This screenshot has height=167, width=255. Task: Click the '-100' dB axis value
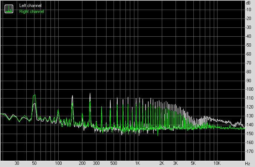(249, 89)
